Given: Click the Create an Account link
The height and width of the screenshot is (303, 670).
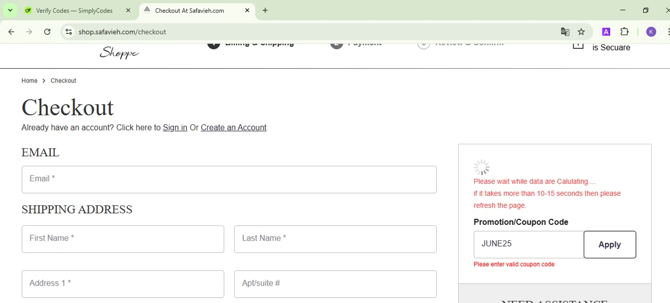Looking at the screenshot, I should tap(234, 127).
